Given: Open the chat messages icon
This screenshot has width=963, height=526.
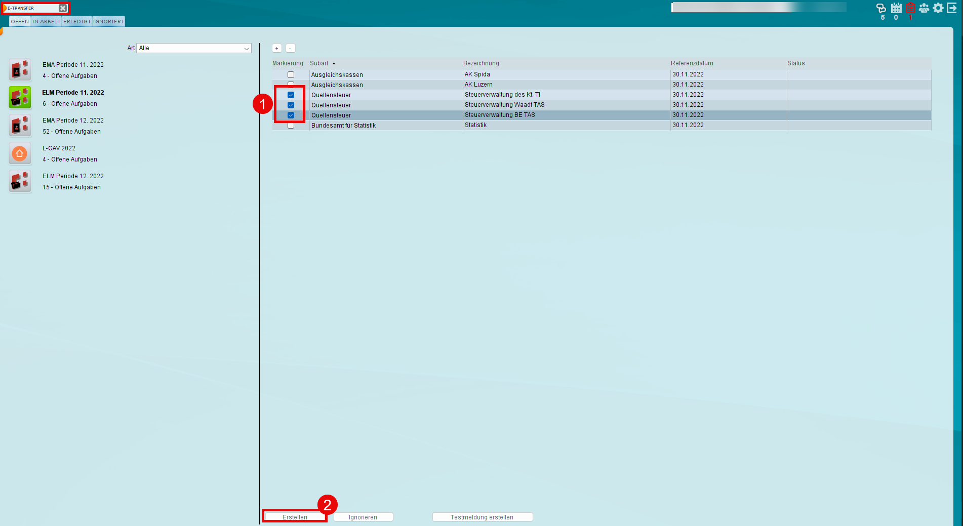Looking at the screenshot, I should pos(881,8).
